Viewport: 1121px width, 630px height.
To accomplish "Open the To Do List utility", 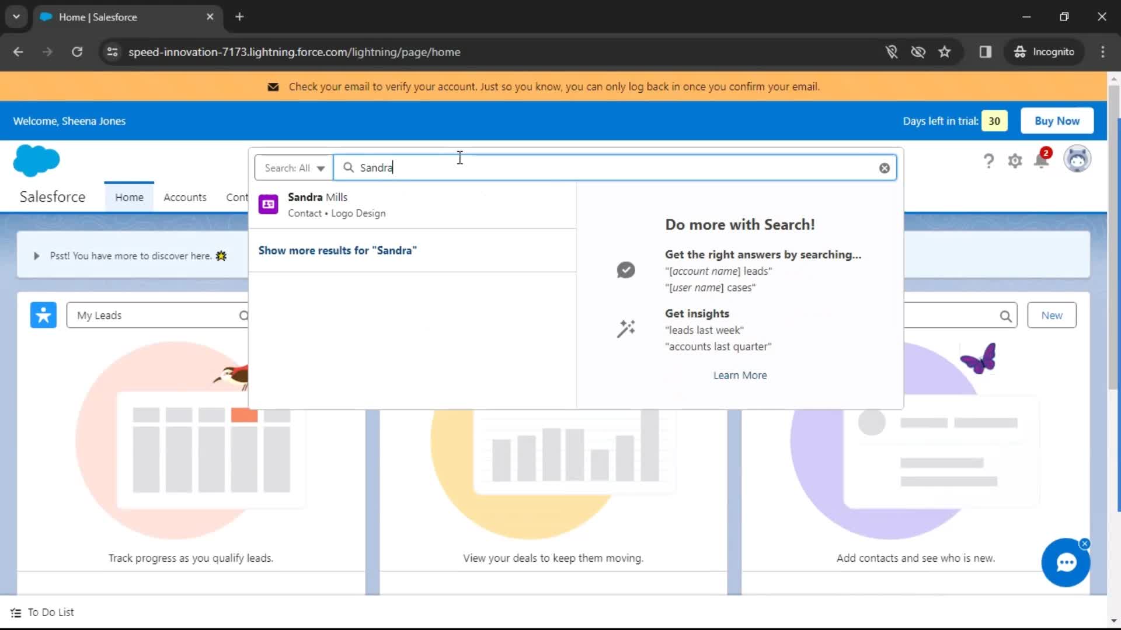I will click(42, 612).
